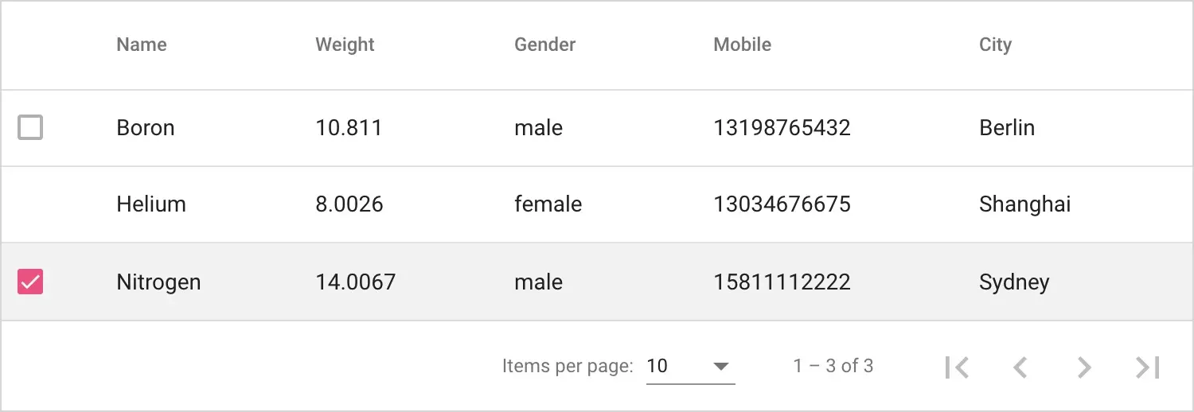Go to the first page
Viewport: 1194px width, 412px height.
[x=957, y=367]
